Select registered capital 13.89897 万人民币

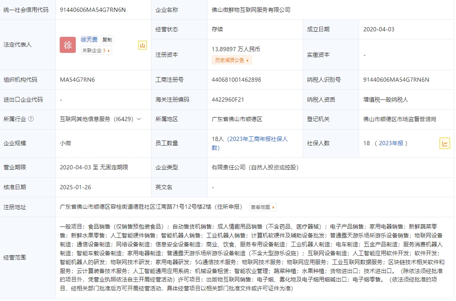coord(236,49)
